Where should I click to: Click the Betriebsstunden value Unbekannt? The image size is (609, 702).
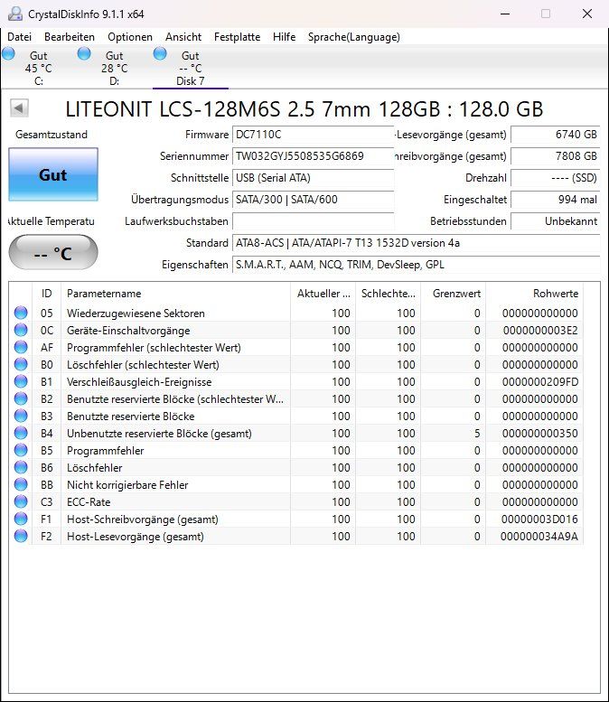[556, 221]
